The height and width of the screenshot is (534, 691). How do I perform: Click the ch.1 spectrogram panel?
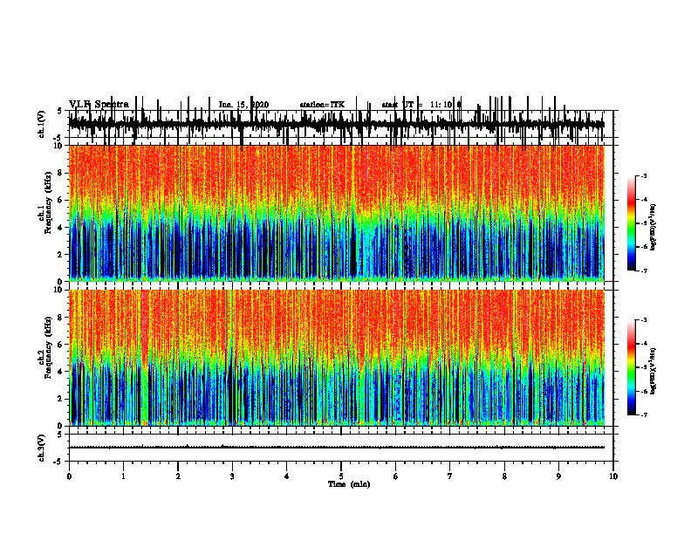(x=336, y=213)
